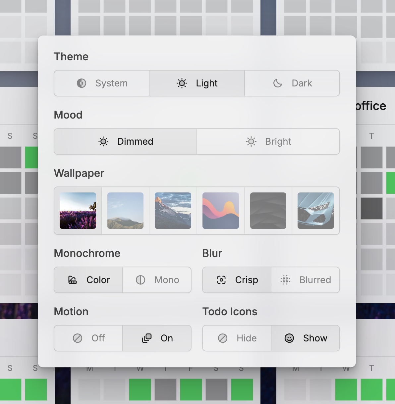The image size is (395, 404).
Task: Turn Motion Off
Action: tap(88, 338)
